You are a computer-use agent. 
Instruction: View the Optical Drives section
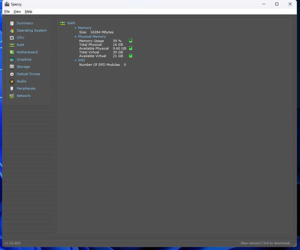tap(28, 74)
